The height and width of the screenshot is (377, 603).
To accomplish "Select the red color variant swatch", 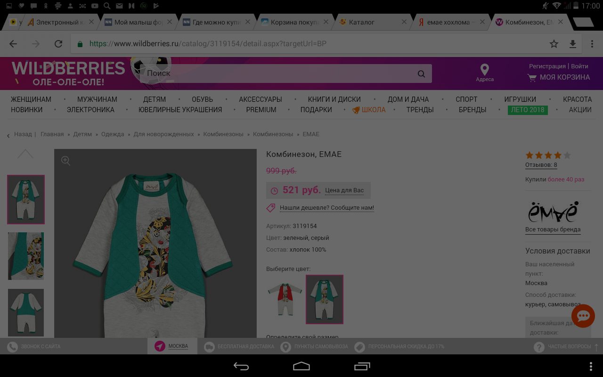I will [x=285, y=299].
